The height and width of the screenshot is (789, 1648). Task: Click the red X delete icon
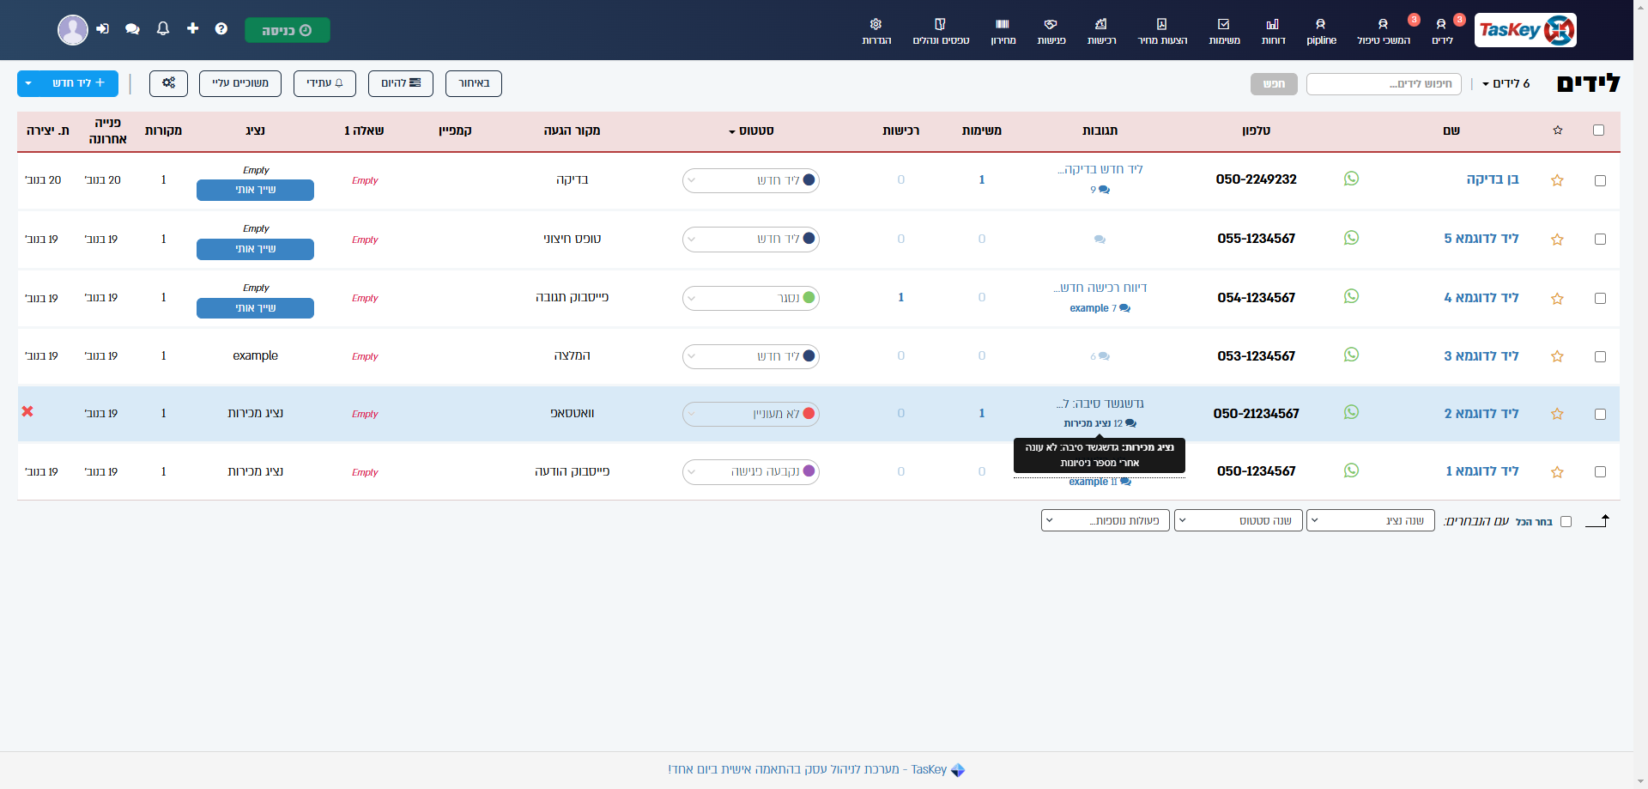27,412
